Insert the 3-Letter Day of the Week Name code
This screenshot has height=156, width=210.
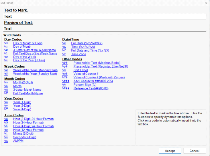[34, 50]
